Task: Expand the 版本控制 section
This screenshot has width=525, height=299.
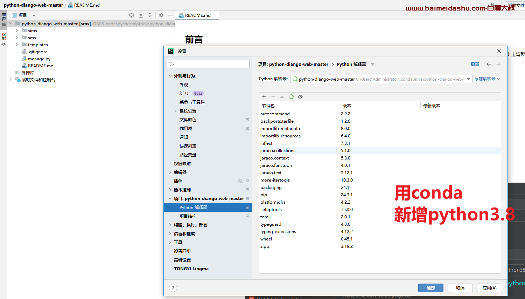Action: tap(170, 190)
